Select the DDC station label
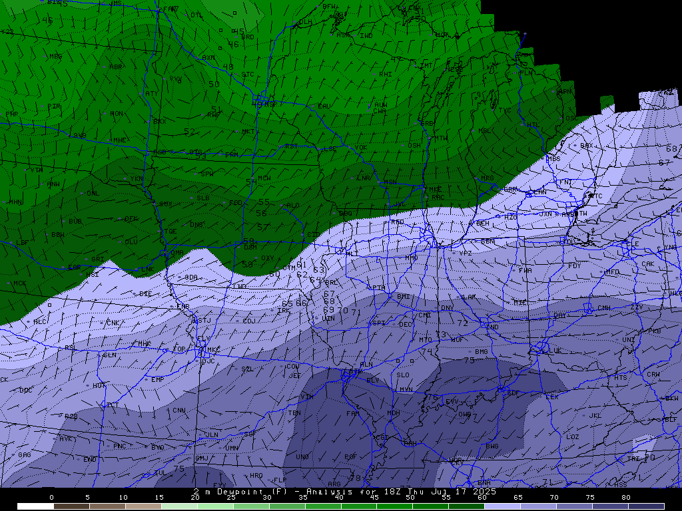The width and height of the screenshot is (682, 511). point(26,390)
